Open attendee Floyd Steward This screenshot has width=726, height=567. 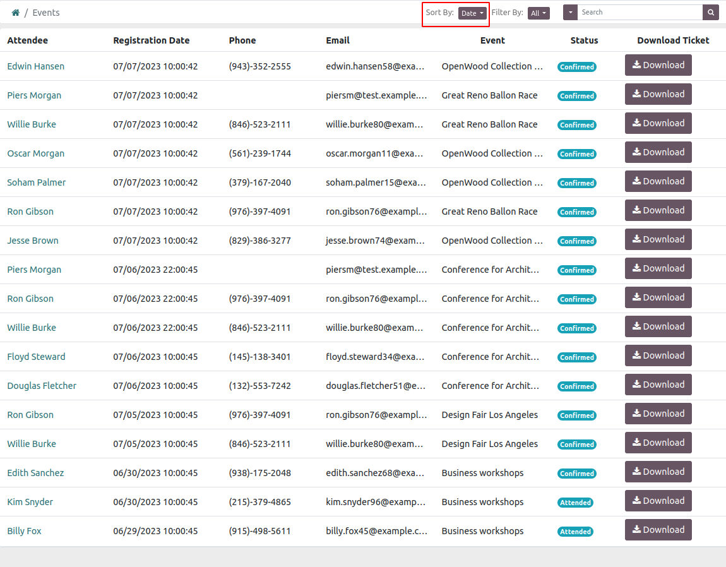click(x=36, y=357)
